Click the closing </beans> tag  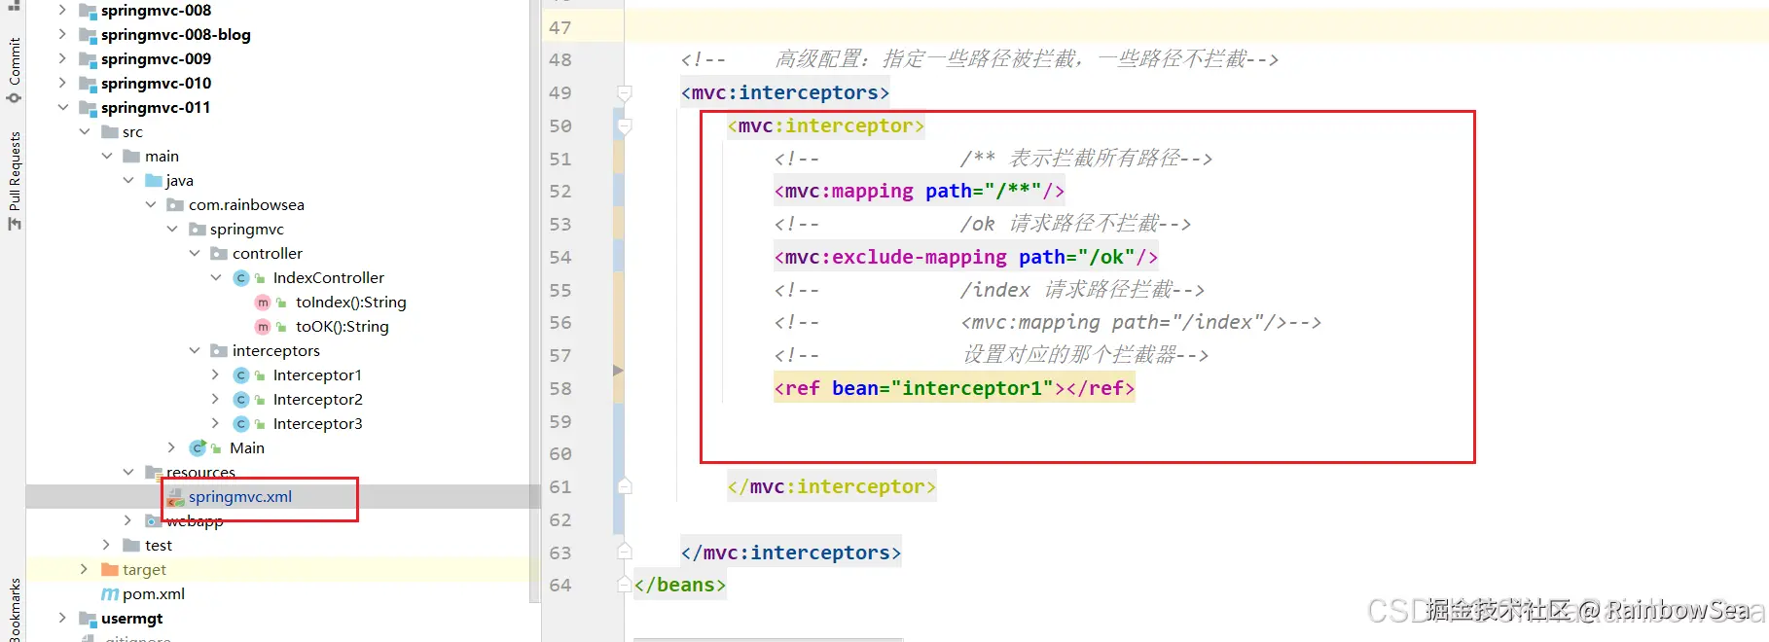point(680,585)
